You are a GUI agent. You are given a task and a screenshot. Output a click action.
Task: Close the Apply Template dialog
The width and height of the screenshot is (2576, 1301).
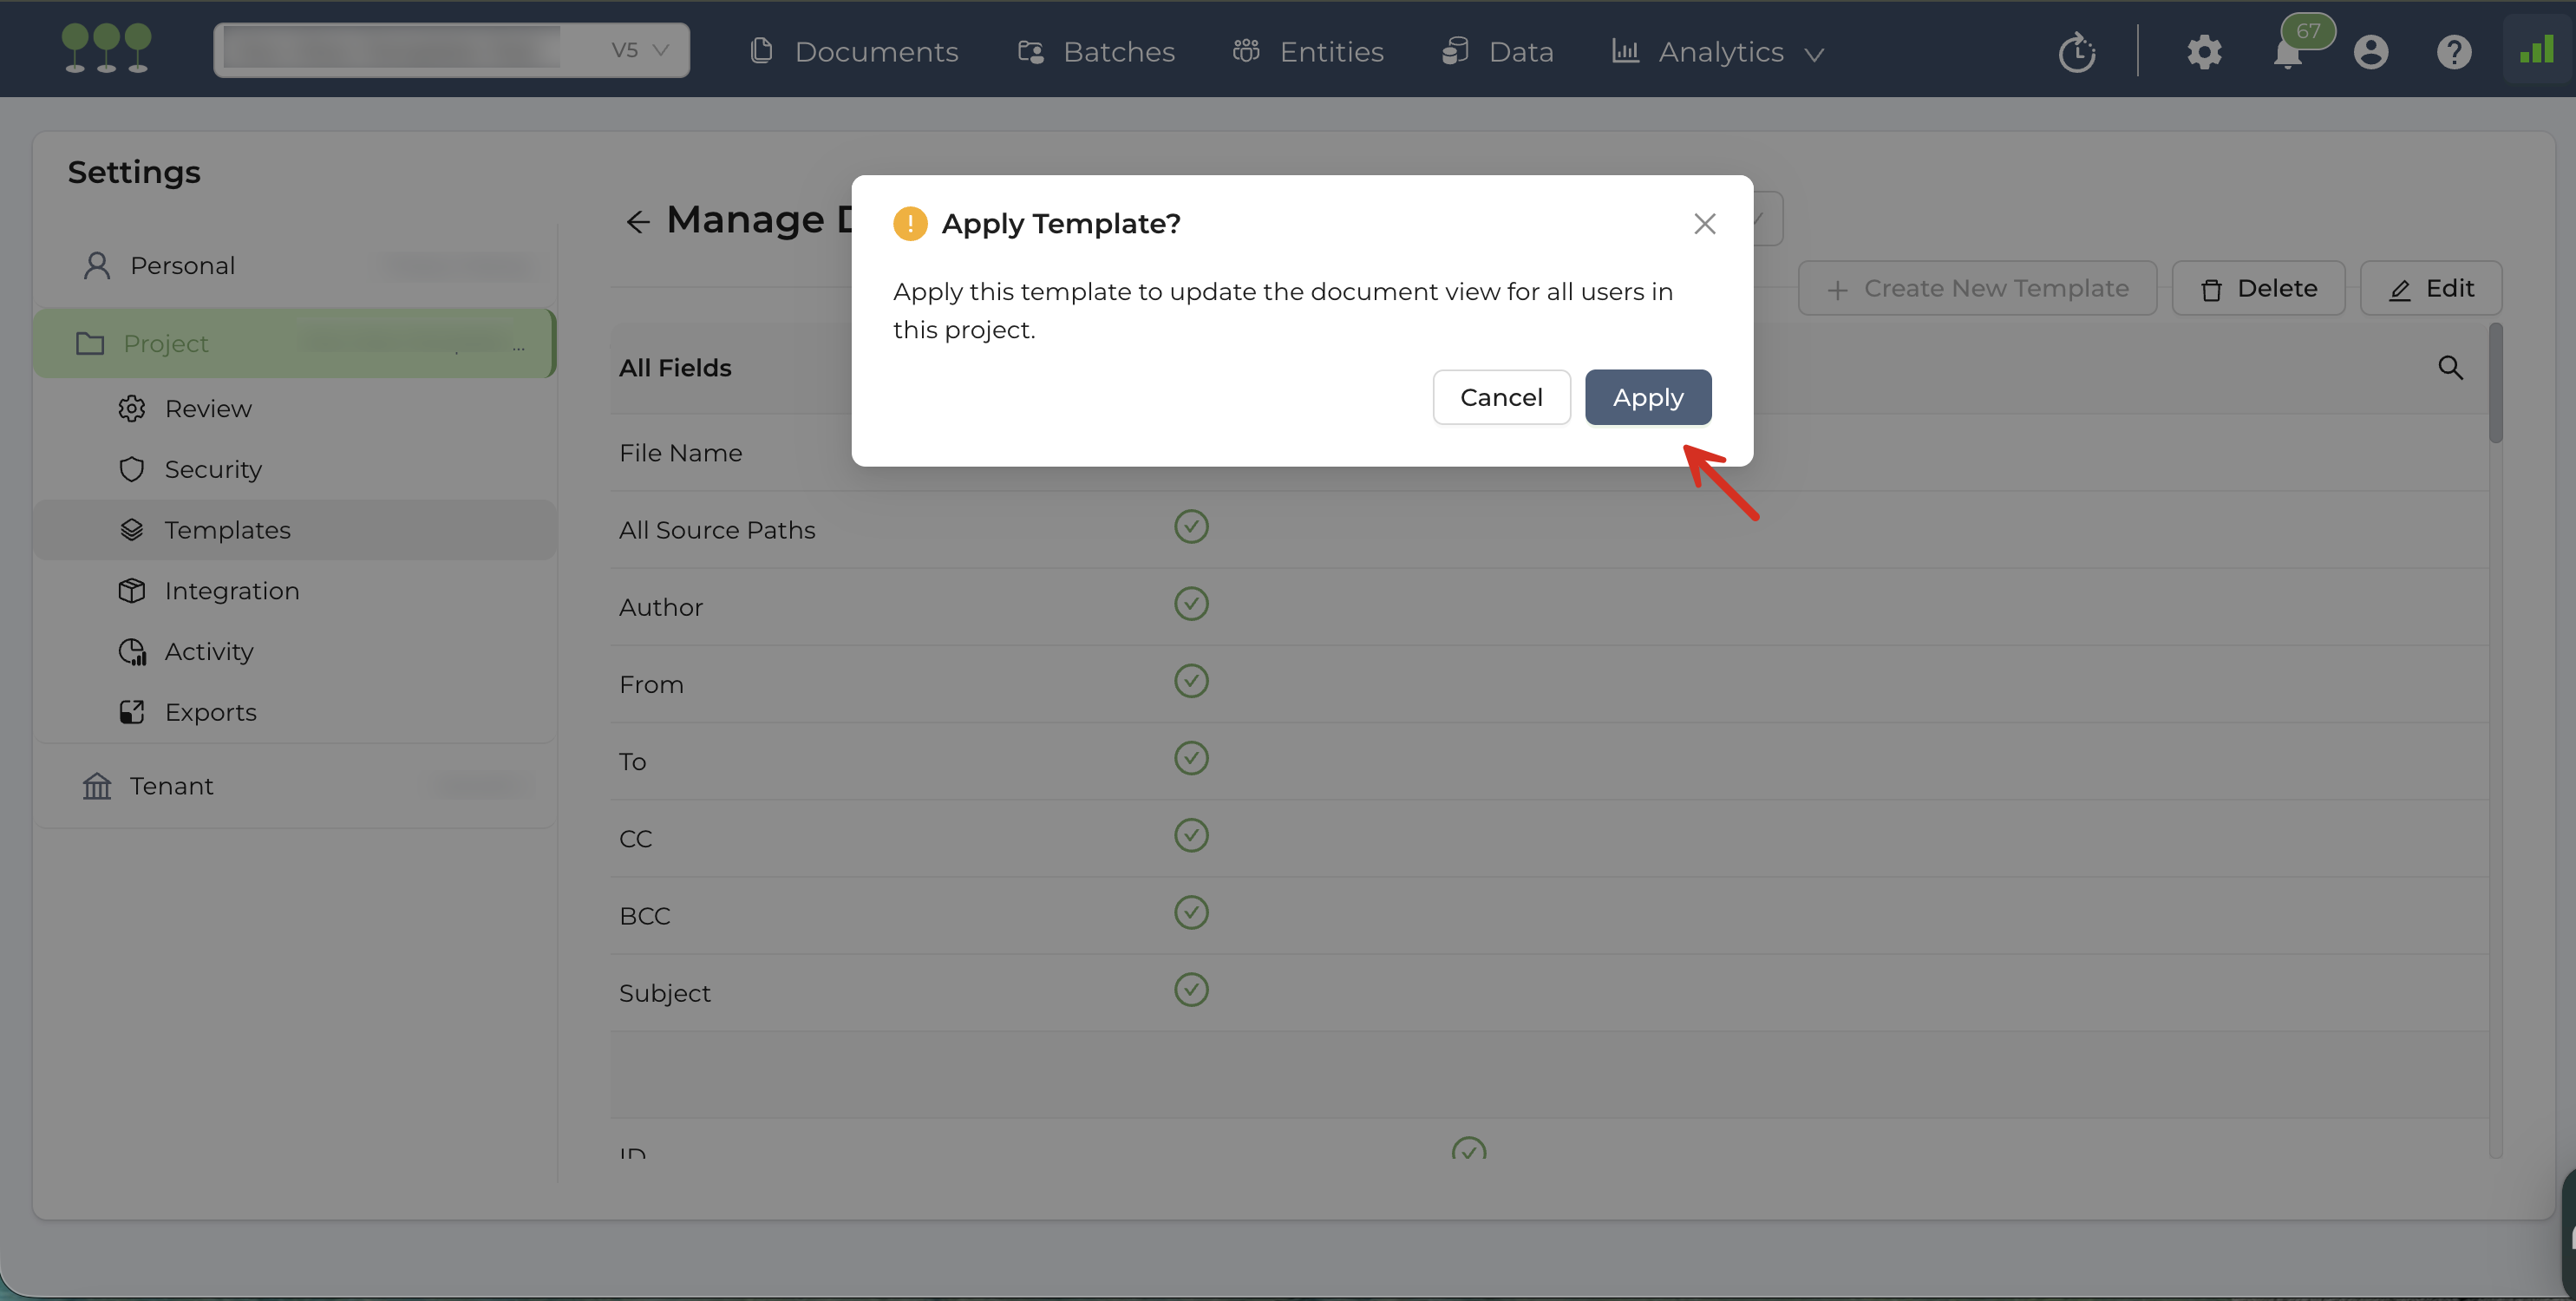click(1704, 224)
